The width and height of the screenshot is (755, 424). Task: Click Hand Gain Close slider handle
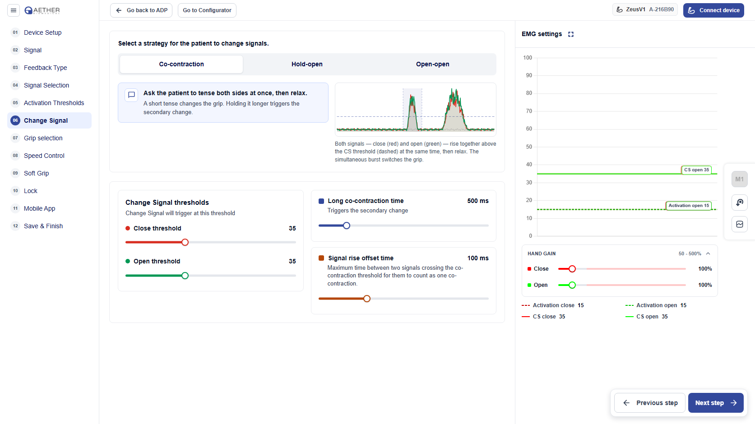(x=572, y=269)
